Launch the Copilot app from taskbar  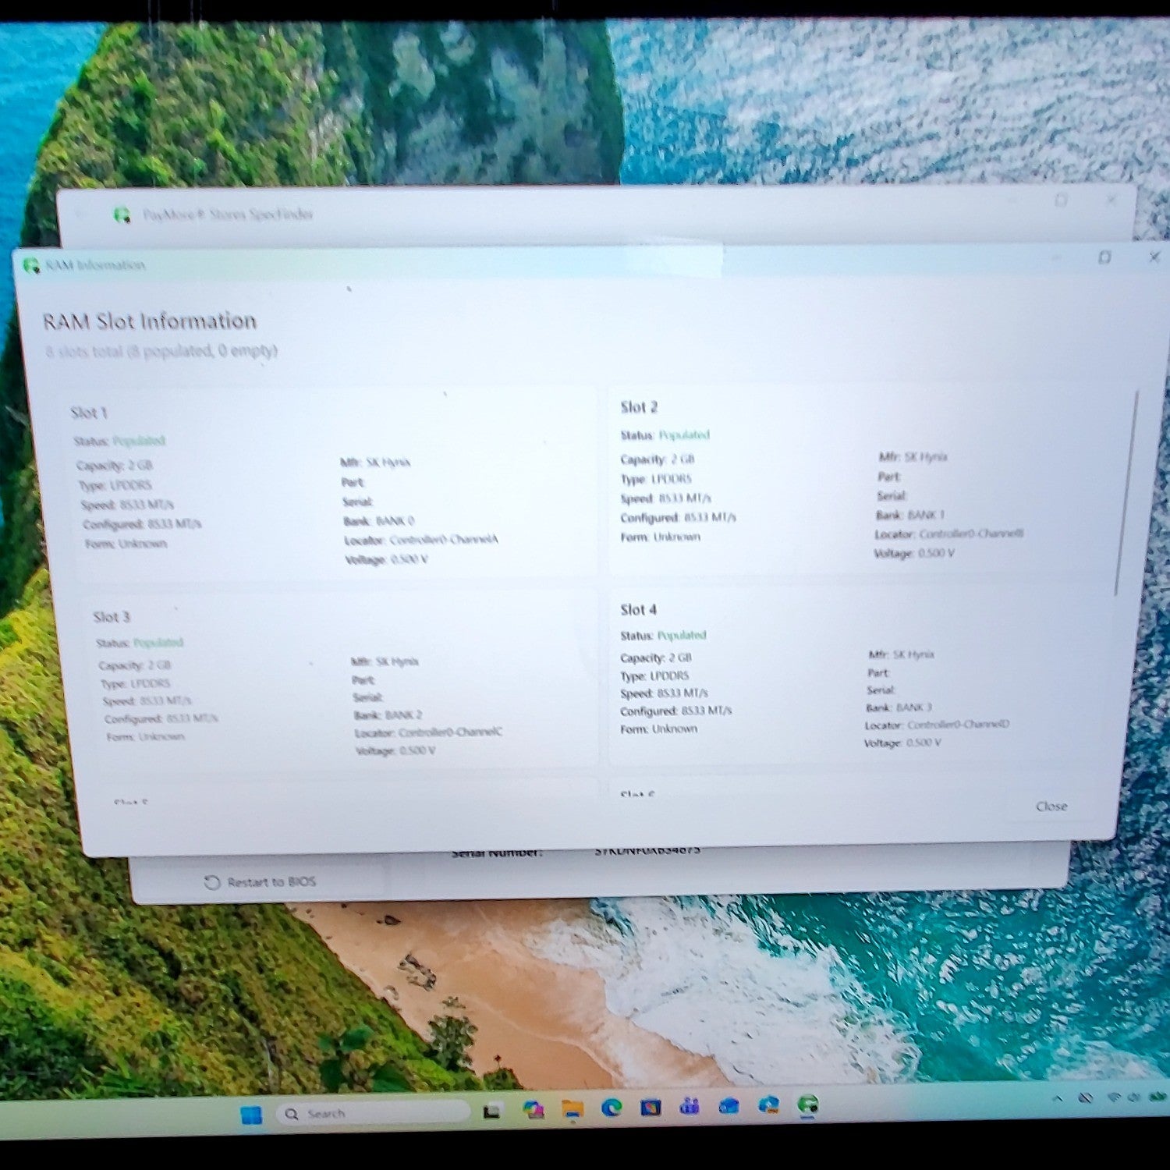[x=534, y=1109]
